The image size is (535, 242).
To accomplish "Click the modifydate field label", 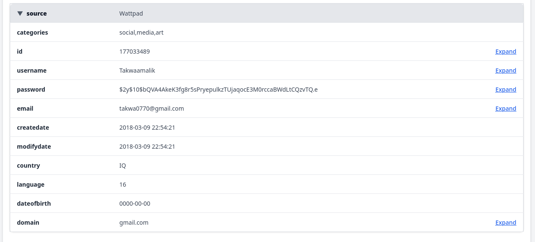I will tap(34, 147).
